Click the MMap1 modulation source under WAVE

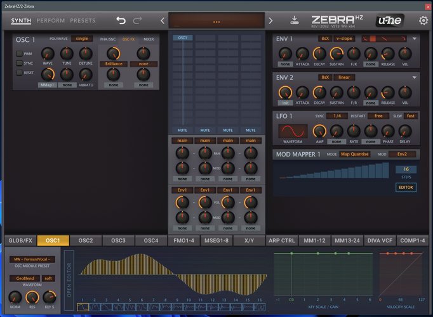48,85
